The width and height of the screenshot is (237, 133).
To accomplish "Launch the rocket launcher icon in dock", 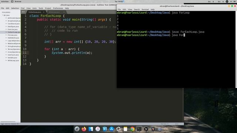I will click(77, 129).
